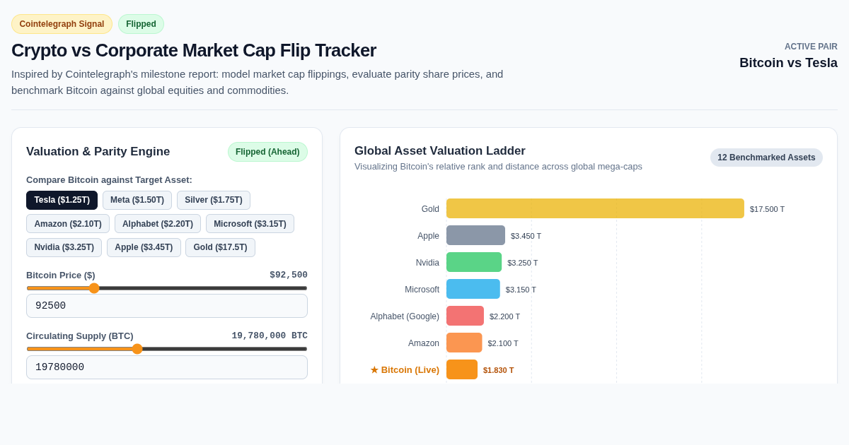Select Gold ($17.5T) target asset
This screenshot has width=849, height=445.
pyautogui.click(x=220, y=247)
